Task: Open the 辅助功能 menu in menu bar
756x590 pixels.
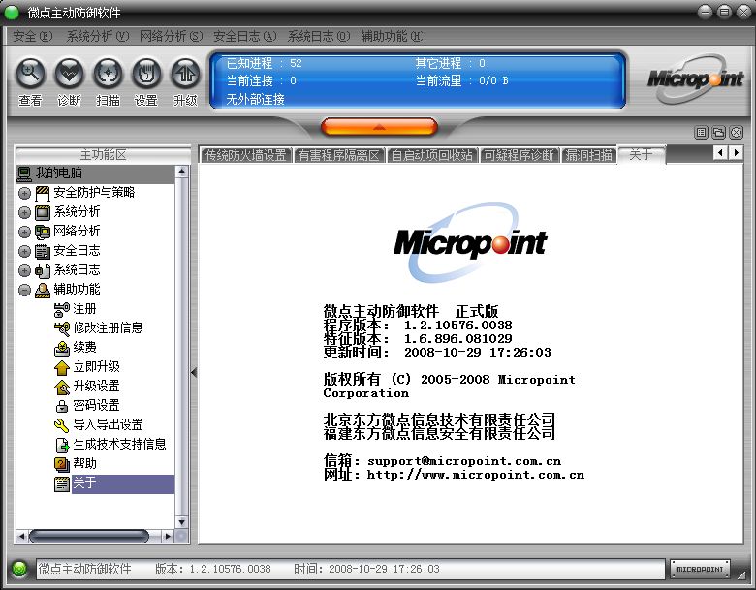Action: click(392, 36)
